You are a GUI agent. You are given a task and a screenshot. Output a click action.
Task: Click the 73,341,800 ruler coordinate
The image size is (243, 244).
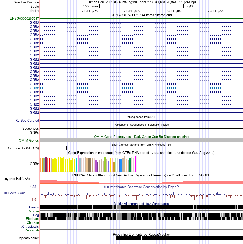coord(132,11)
